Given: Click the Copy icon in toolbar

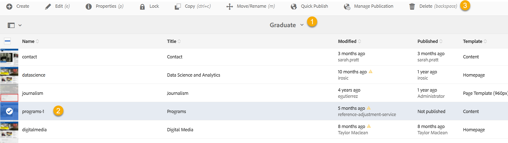Looking at the screenshot, I should tap(178, 6).
